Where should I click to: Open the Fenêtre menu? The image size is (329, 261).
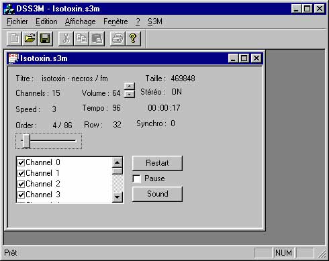(115, 21)
